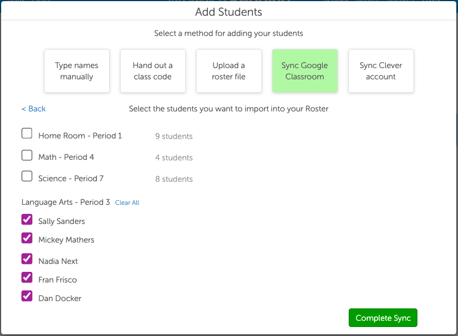Screen dimensions: 458x336
Task: Tick the Science - Period 7 checkbox
Action: [26, 176]
